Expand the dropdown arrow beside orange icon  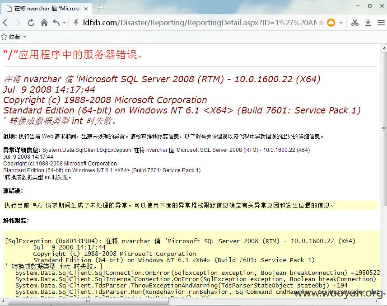coord(341,23)
